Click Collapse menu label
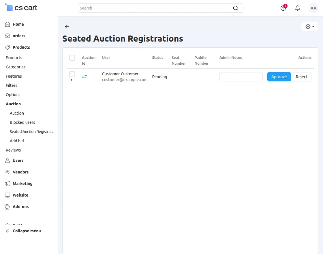 click(x=27, y=231)
